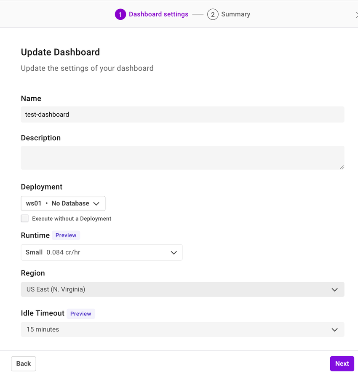Click the step 1 circle indicator

(x=120, y=14)
